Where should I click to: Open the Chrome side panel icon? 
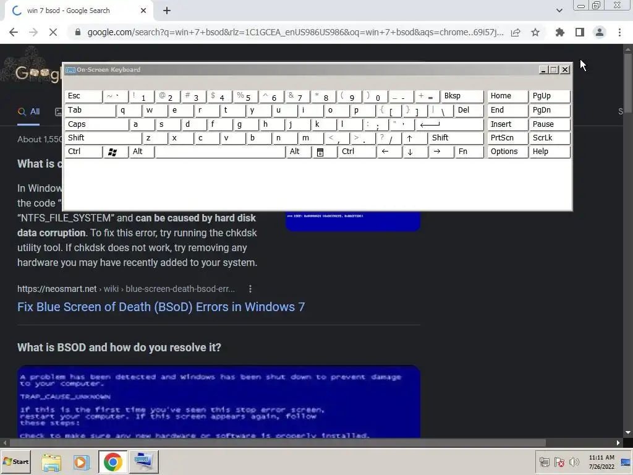coord(580,32)
